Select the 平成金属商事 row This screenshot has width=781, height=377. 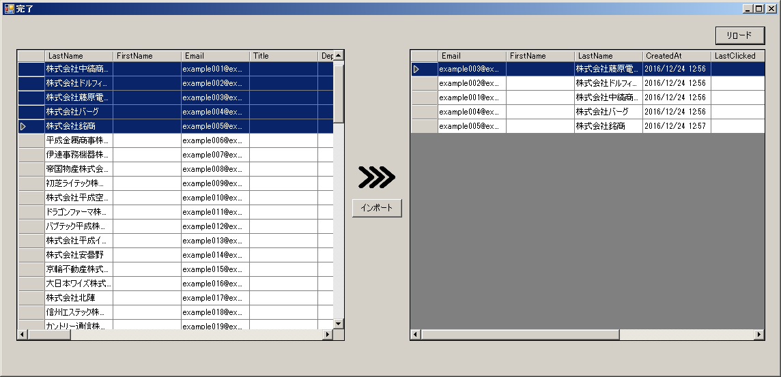(x=175, y=140)
